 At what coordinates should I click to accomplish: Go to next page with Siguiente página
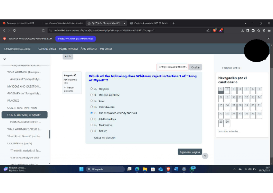(x=190, y=152)
